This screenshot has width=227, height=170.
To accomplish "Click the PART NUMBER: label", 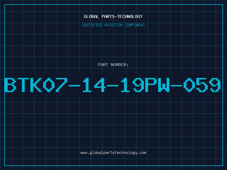I will pos(113,65).
